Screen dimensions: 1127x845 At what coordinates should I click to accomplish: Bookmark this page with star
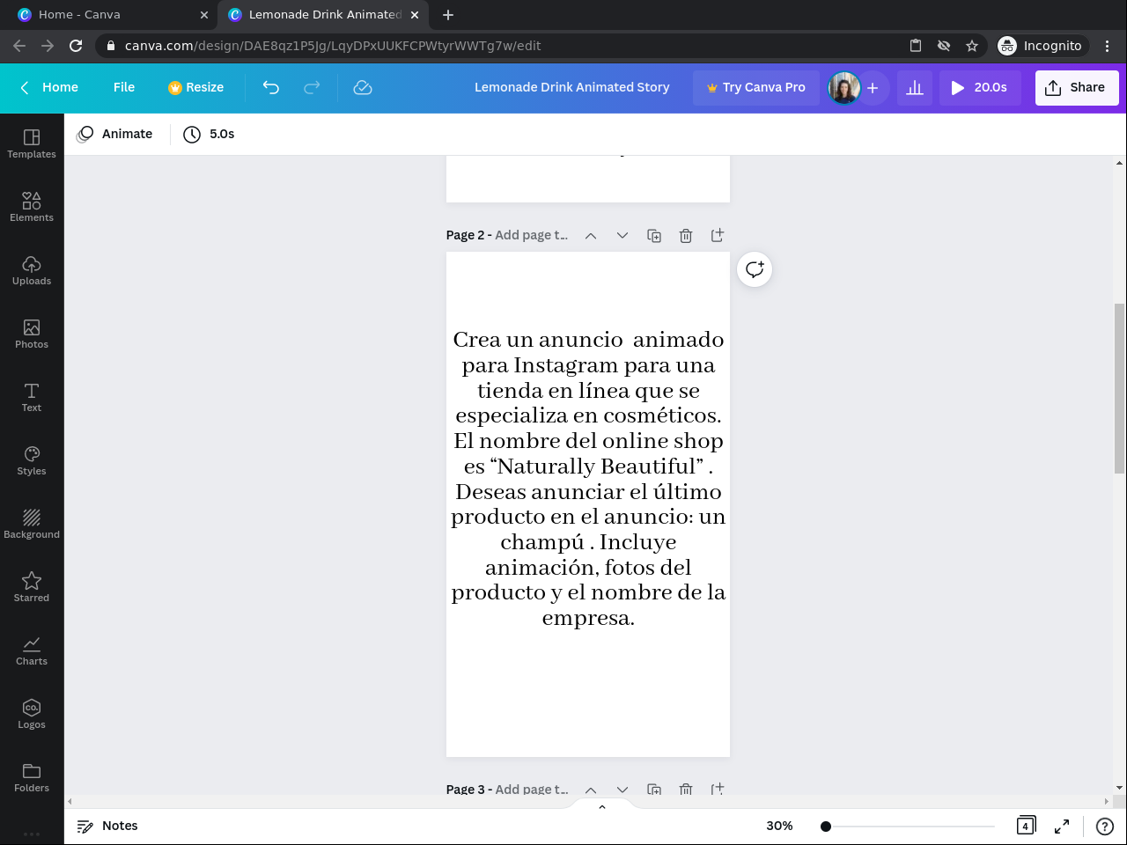click(972, 46)
